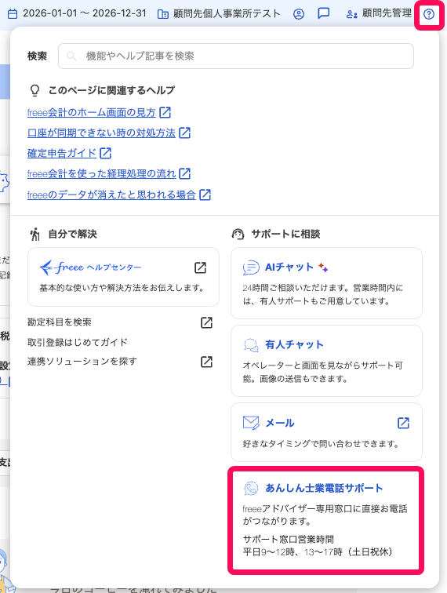Click external-link icon on ヘルプセンター card

200,267
